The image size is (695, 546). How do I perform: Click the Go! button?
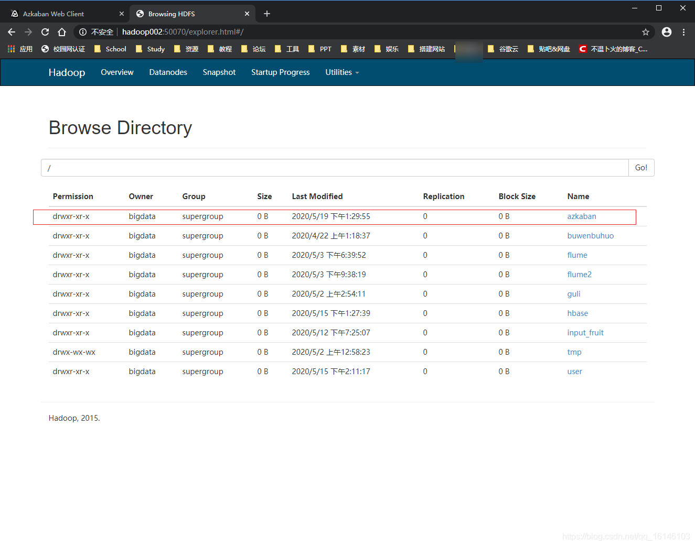coord(641,168)
